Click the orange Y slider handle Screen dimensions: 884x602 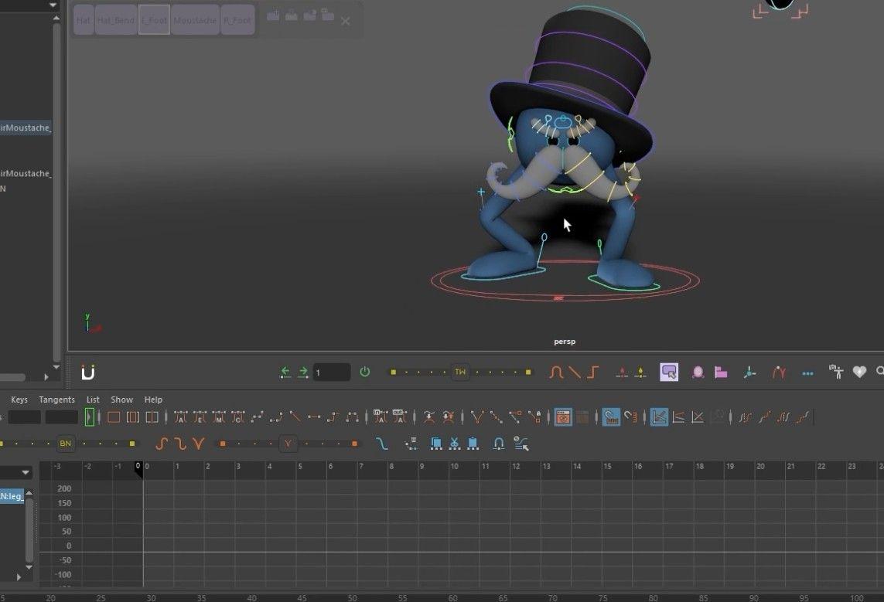(x=288, y=444)
